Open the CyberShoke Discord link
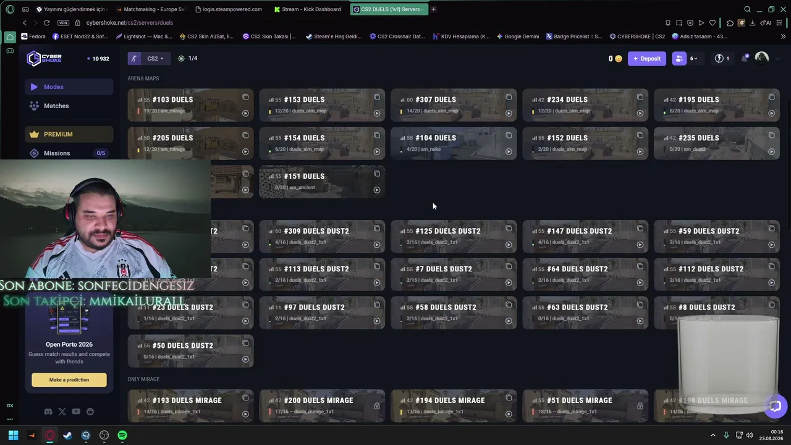791x445 pixels. tap(48, 412)
